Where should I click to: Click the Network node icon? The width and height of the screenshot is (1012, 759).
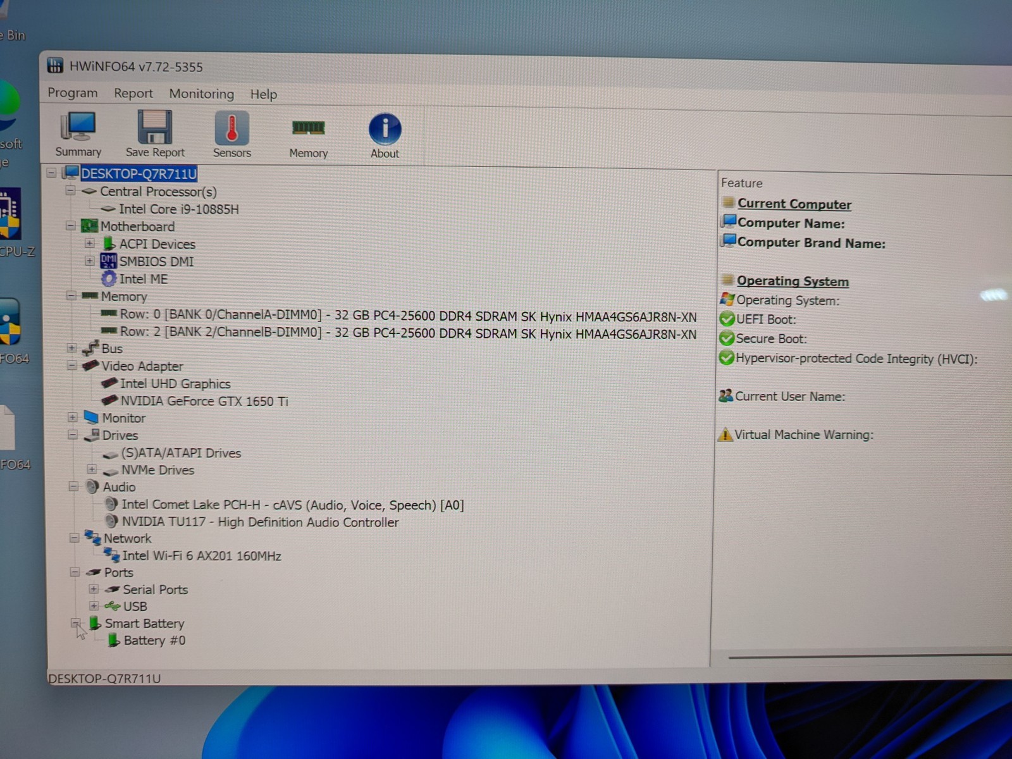point(93,538)
